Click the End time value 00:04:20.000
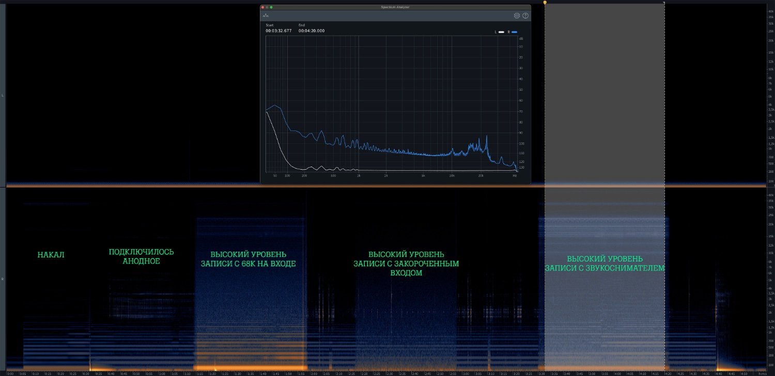The height and width of the screenshot is (376, 775). 312,31
